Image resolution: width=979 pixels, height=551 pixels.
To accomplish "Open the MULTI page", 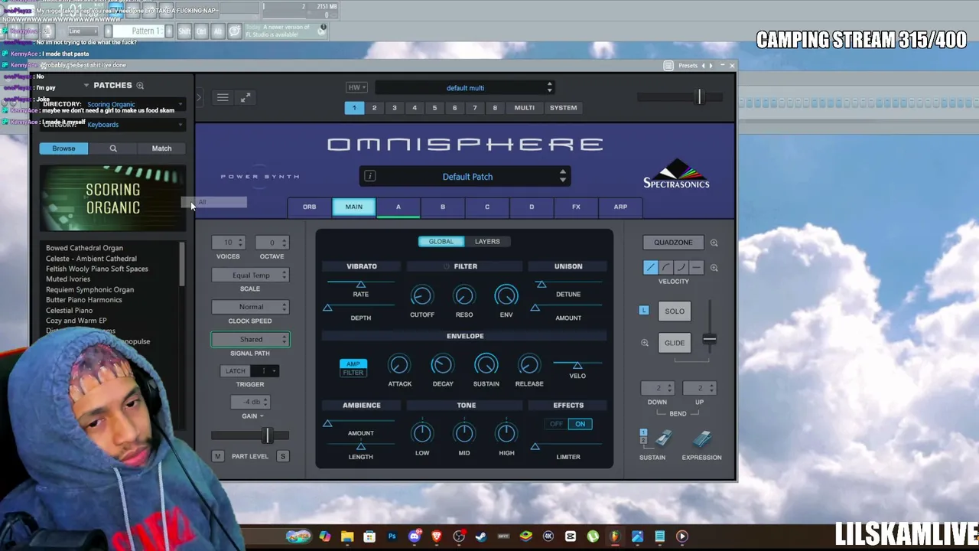I will [524, 108].
